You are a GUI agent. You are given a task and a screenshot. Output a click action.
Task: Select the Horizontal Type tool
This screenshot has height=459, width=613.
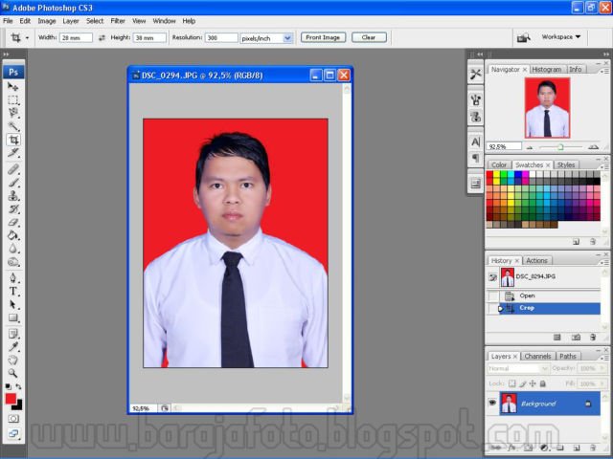click(x=12, y=291)
